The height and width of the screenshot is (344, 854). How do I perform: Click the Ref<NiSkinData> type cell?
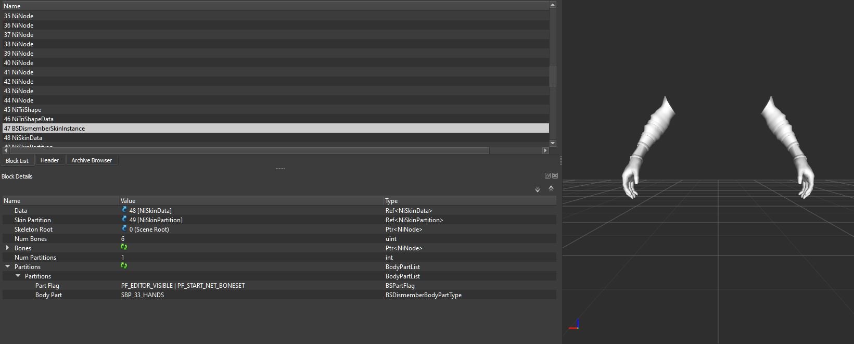point(409,210)
